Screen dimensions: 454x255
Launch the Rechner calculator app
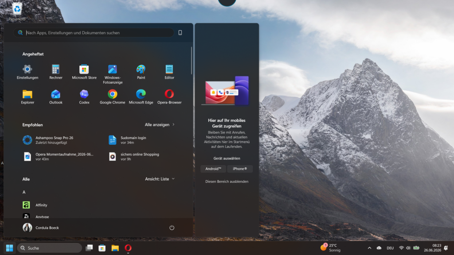[x=55, y=72]
